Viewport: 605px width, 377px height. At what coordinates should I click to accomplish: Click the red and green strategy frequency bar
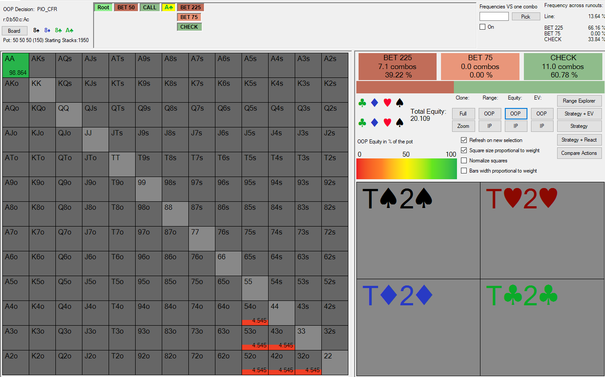(480, 87)
